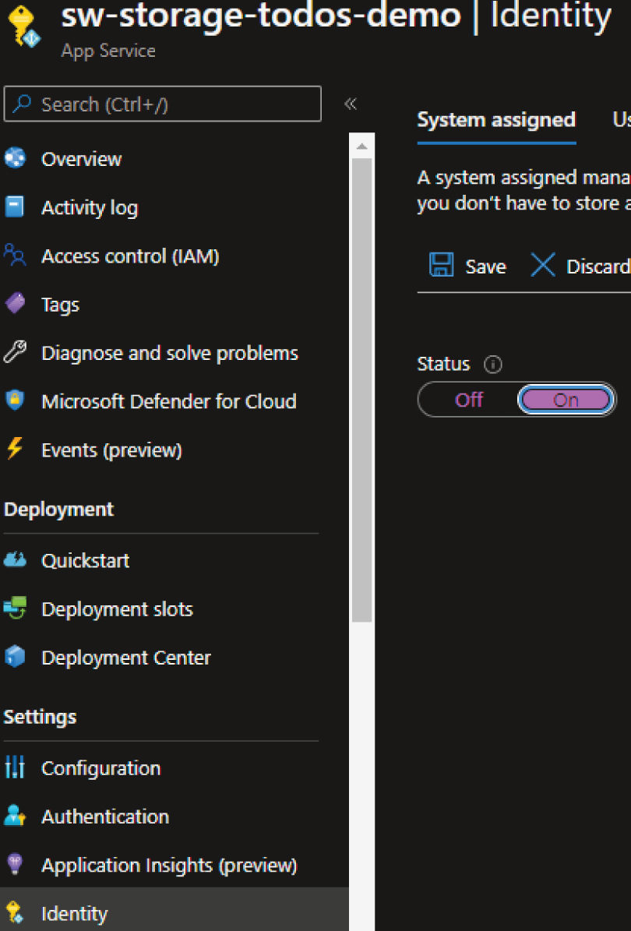Focus the Search (Ctrl+/) input field
Viewport: 631px width, 931px height.
163,104
